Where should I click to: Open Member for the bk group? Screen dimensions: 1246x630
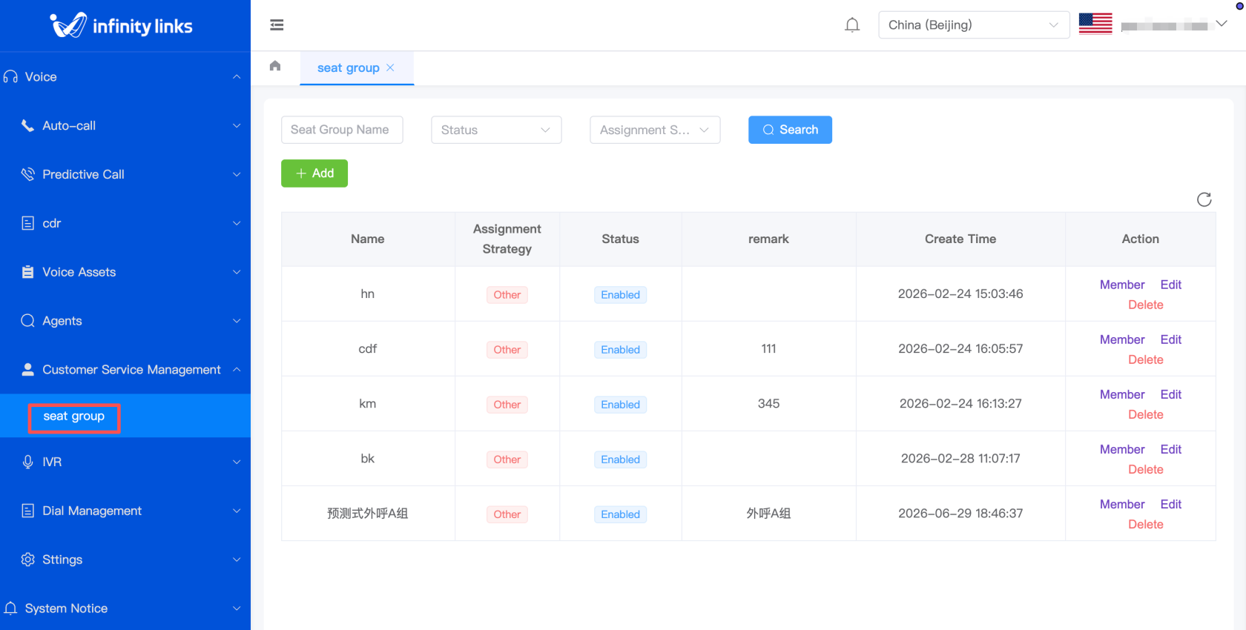(1122, 449)
